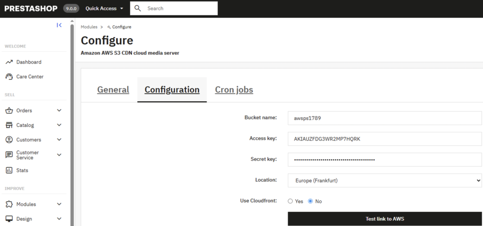Click the Modules breadcrumb link
The height and width of the screenshot is (226, 483).
tap(89, 27)
